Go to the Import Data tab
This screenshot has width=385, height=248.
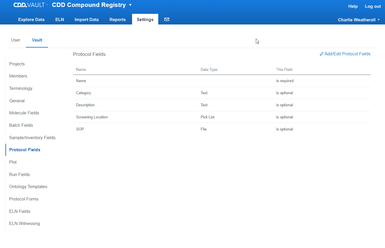point(87,20)
